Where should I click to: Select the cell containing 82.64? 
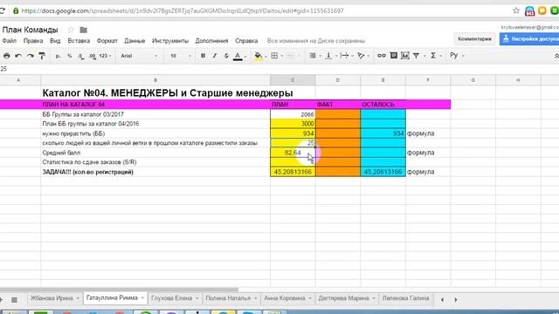(x=293, y=153)
